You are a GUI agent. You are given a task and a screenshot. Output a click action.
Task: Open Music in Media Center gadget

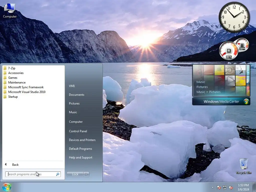point(201,82)
